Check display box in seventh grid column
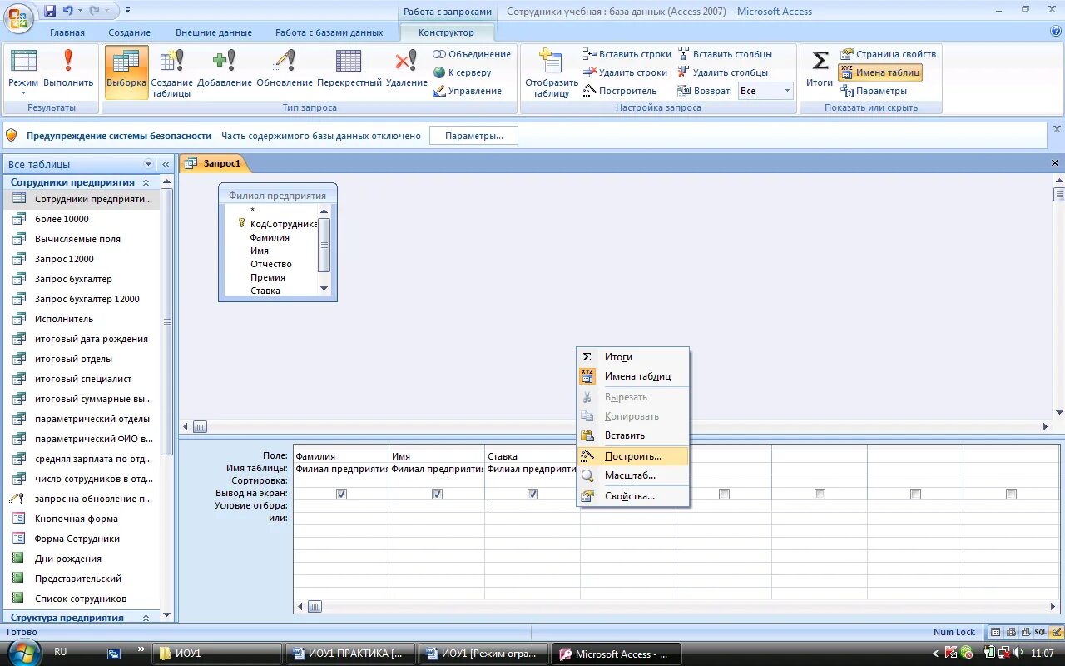 pyautogui.click(x=915, y=494)
